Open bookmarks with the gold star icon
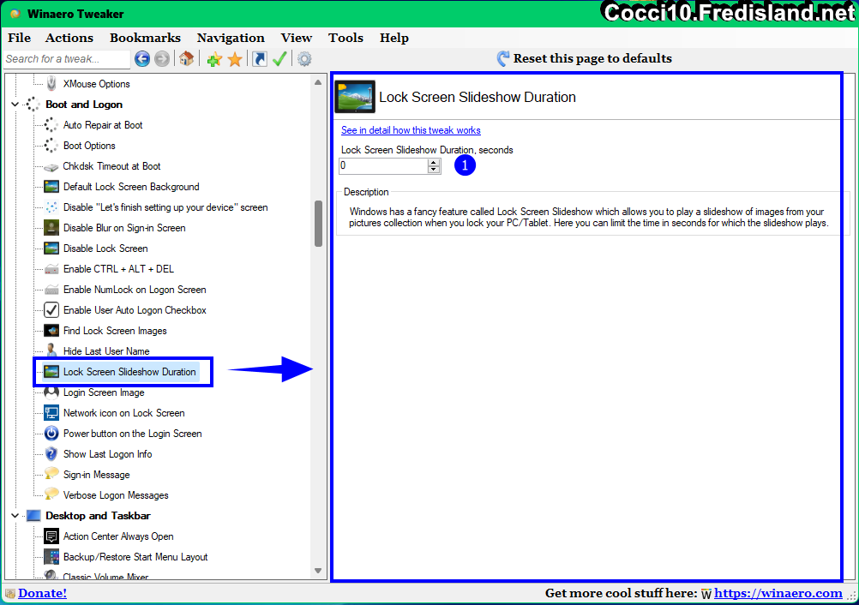This screenshot has height=605, width=859. (235, 59)
